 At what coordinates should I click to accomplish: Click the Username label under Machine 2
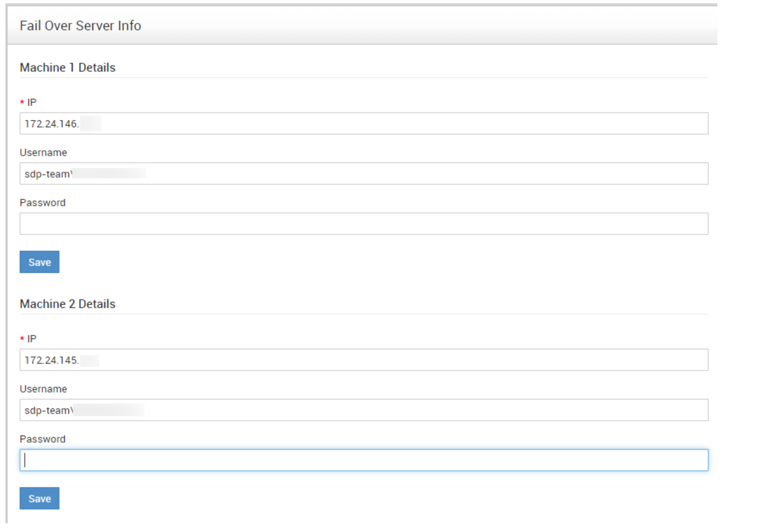(43, 389)
